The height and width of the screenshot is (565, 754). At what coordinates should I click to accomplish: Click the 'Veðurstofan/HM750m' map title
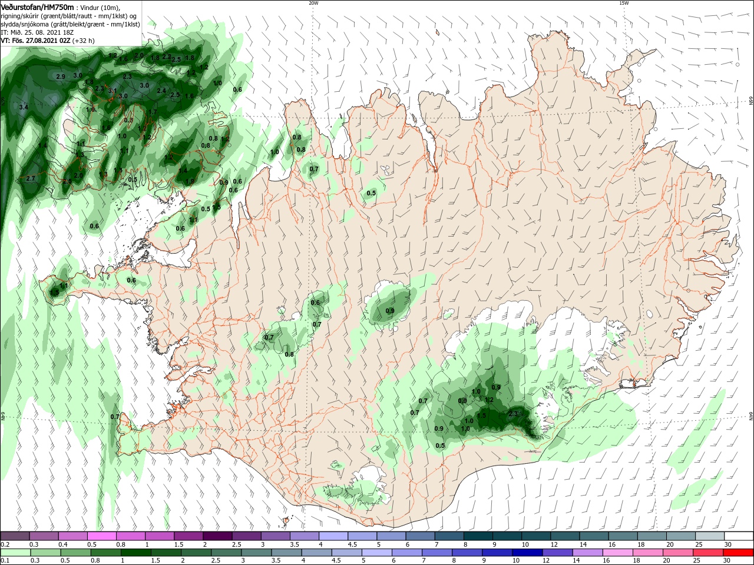(37, 6)
